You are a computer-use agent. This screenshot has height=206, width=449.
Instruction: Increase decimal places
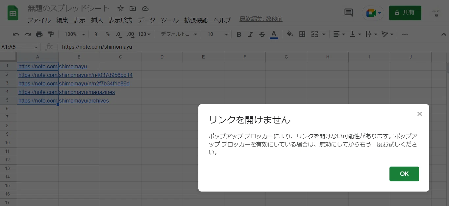point(131,34)
